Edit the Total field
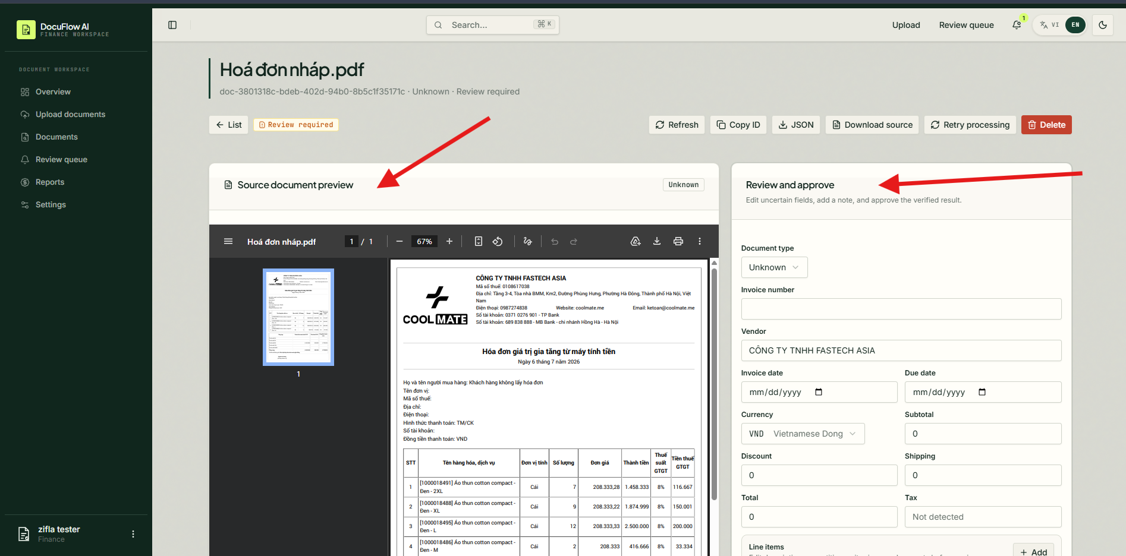The image size is (1126, 556). (819, 517)
